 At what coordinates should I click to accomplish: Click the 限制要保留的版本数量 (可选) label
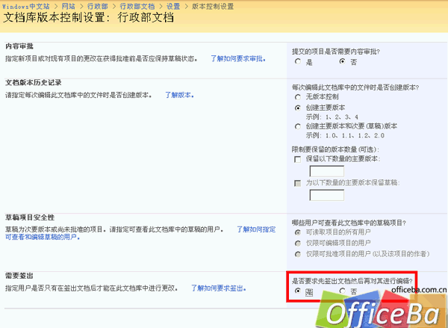pyautogui.click(x=335, y=149)
